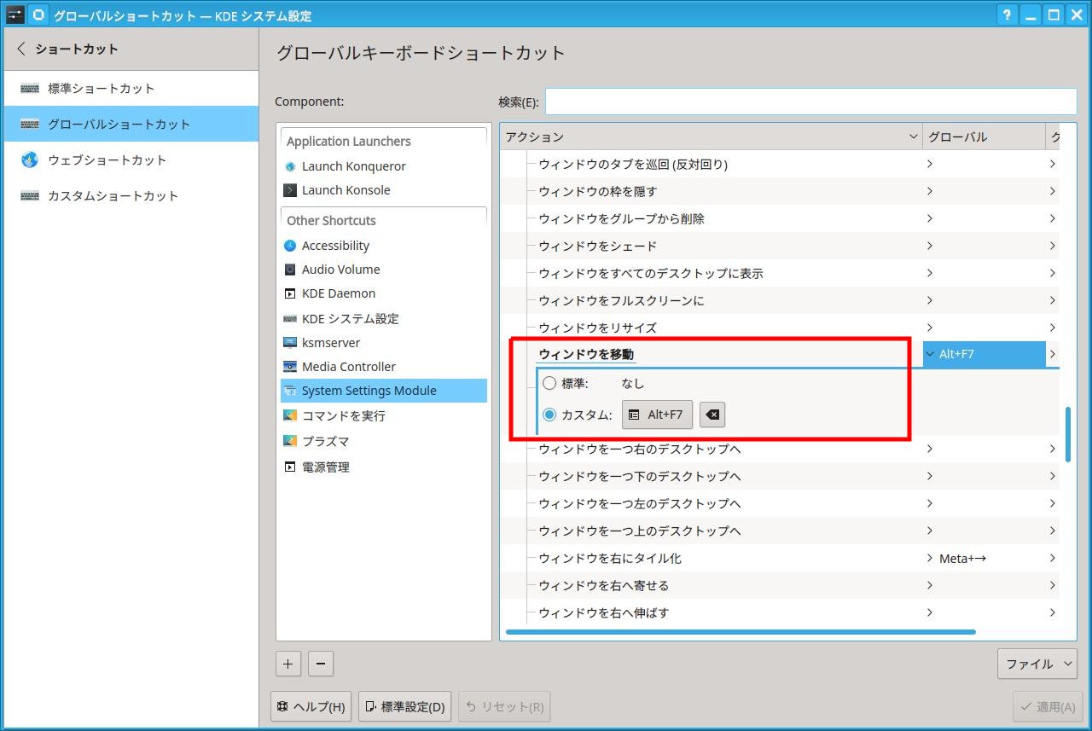Click the ヘルプ(H) button
1092x731 pixels.
point(311,707)
